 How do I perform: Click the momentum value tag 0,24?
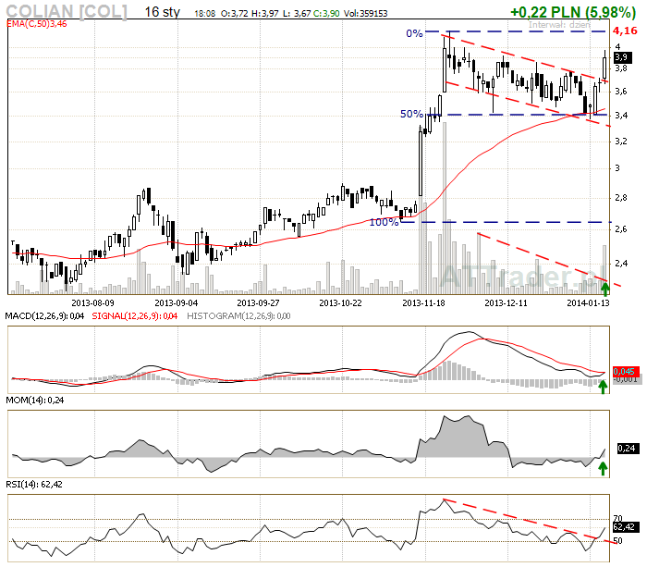[628, 449]
